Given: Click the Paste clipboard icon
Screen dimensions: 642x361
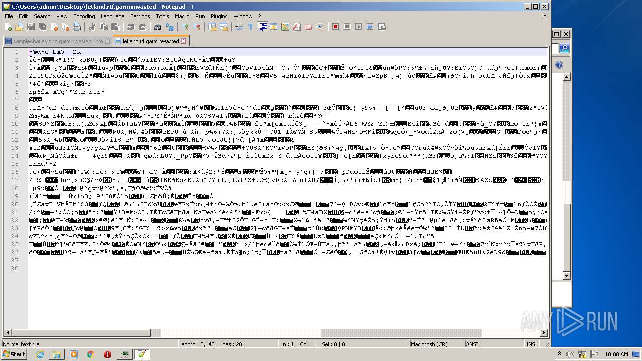Looking at the screenshot, I should pyautogui.click(x=114, y=27).
